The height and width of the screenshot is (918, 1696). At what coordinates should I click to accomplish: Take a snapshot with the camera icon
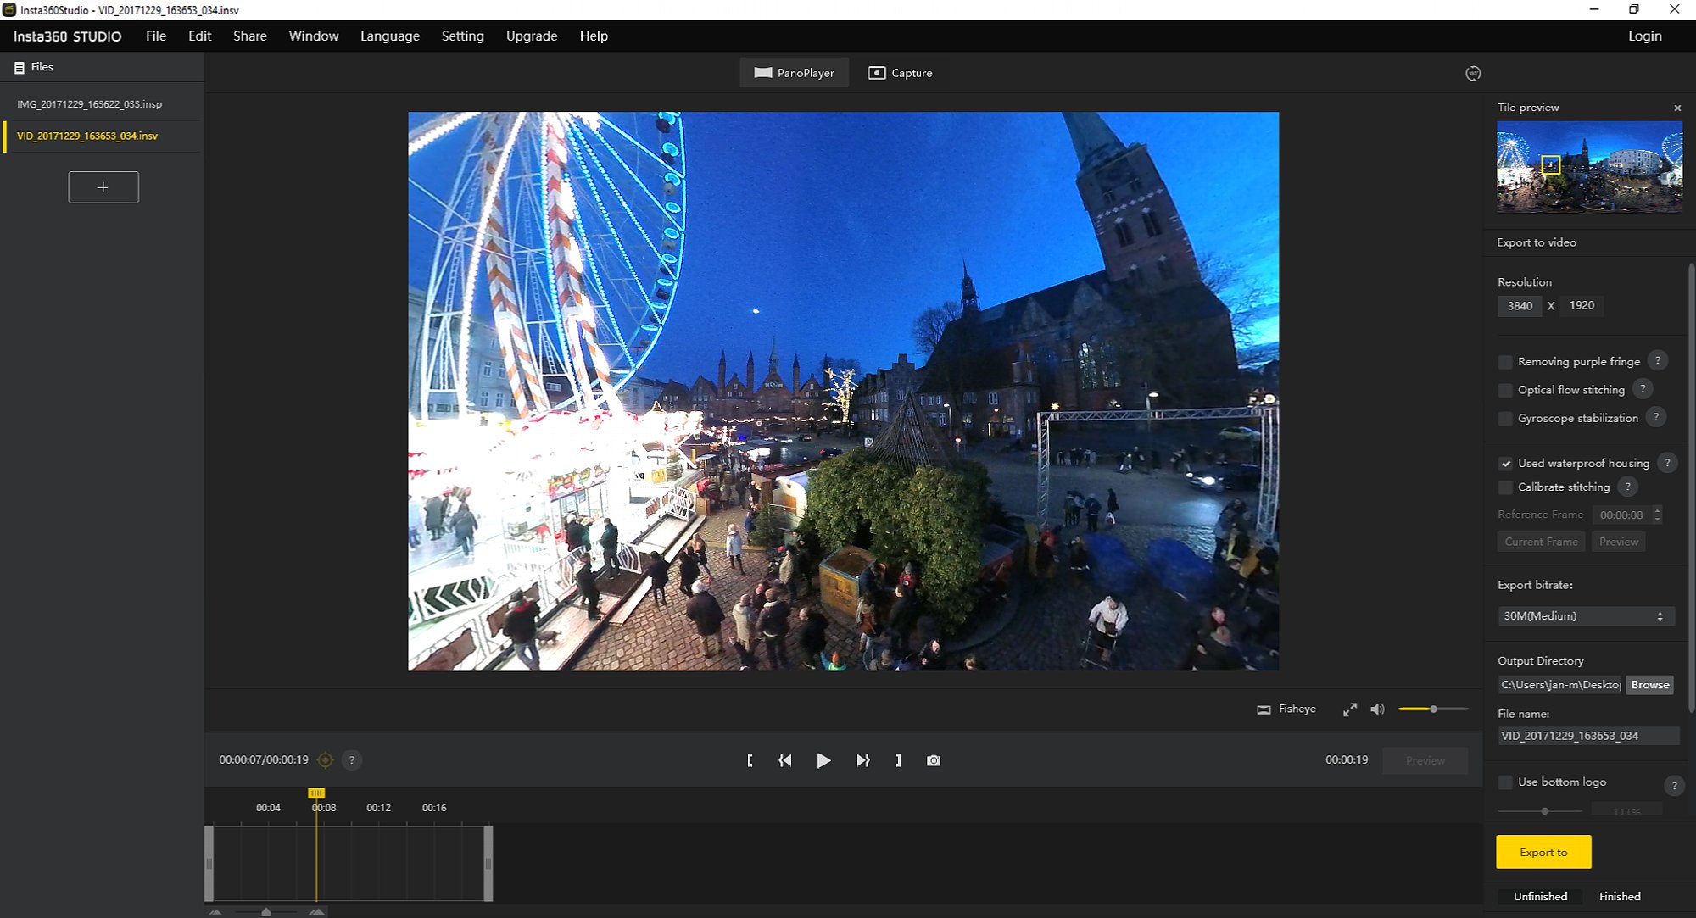point(934,760)
